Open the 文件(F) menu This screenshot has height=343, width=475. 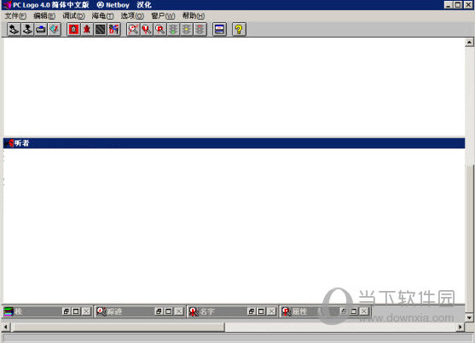point(15,15)
